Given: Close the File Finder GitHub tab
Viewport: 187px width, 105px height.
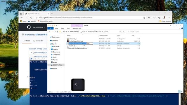Looking at the screenshot, I should (x=48, y=14).
